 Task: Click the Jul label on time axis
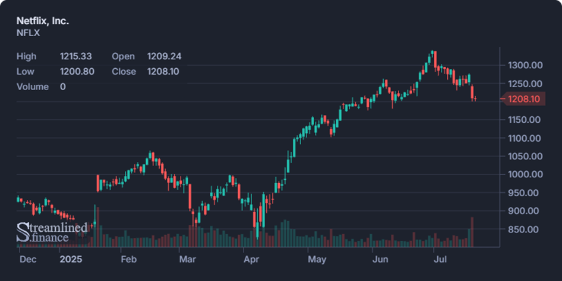(440, 259)
